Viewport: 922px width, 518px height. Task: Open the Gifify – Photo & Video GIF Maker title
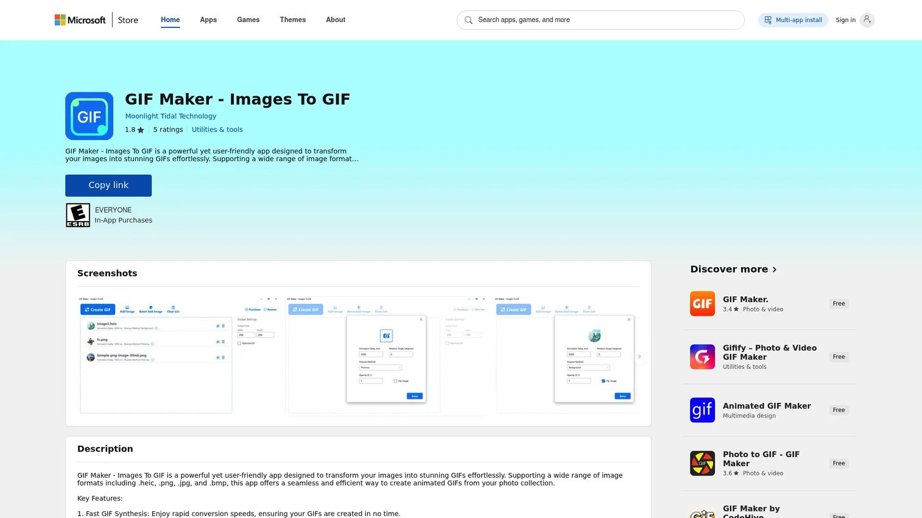(x=770, y=352)
